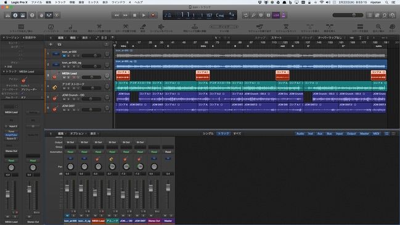Select トラック mixer view mode
This screenshot has width=400, height=225.
tap(223, 134)
